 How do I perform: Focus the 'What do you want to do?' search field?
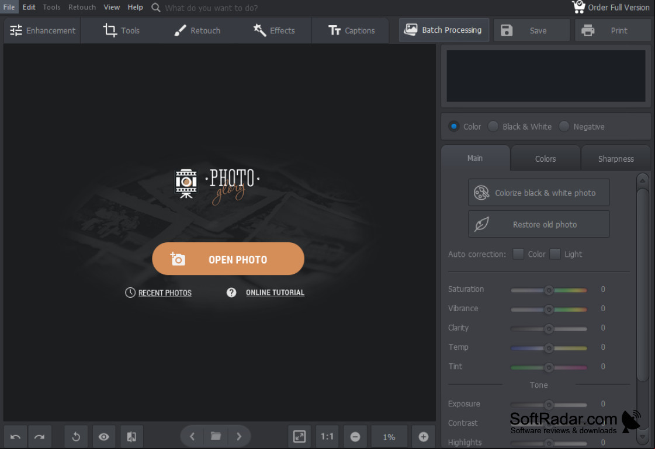(211, 8)
